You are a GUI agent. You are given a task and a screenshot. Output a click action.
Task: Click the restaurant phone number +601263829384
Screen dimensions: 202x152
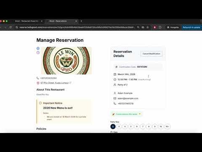pos(48,78)
